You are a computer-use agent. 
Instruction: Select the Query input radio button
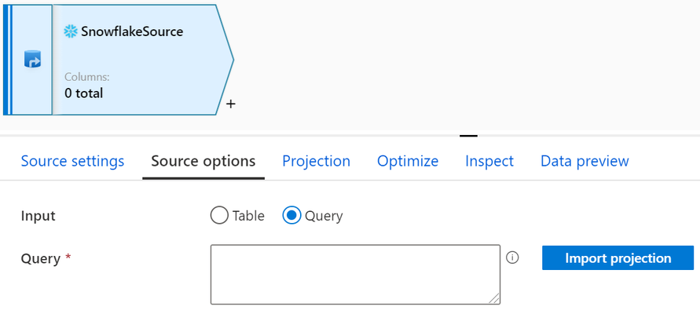coord(291,216)
